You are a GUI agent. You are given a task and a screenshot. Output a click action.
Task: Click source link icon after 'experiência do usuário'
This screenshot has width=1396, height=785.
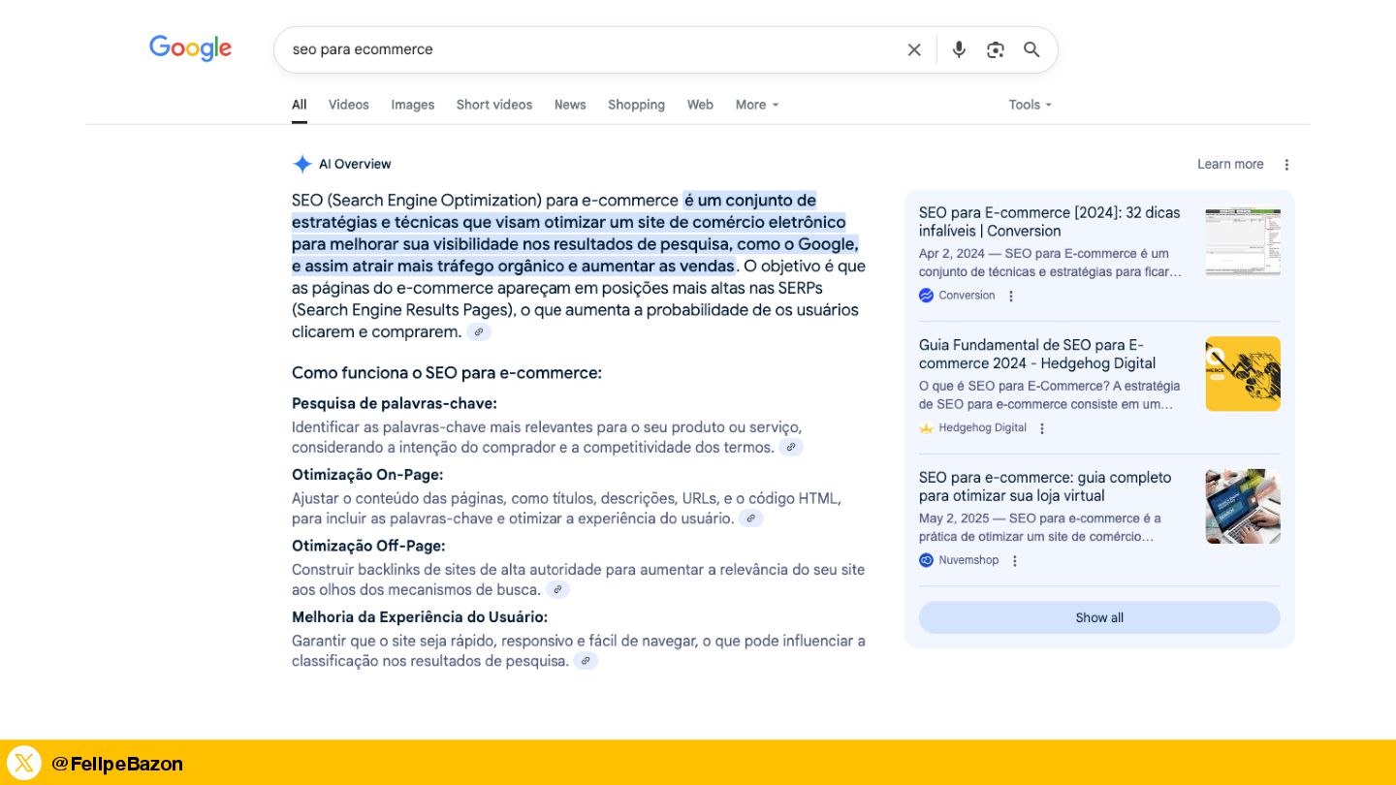point(751,518)
